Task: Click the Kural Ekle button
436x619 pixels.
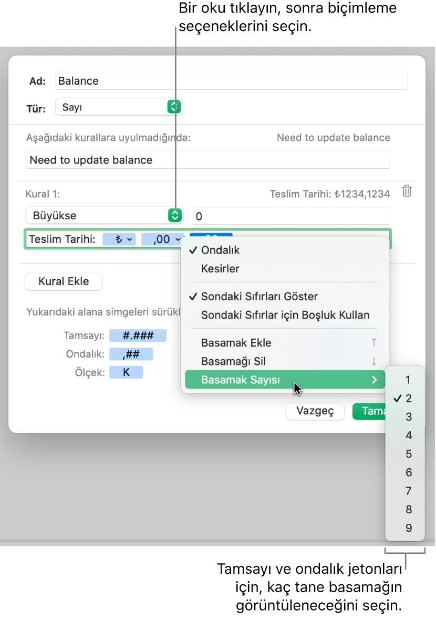Action: (64, 281)
